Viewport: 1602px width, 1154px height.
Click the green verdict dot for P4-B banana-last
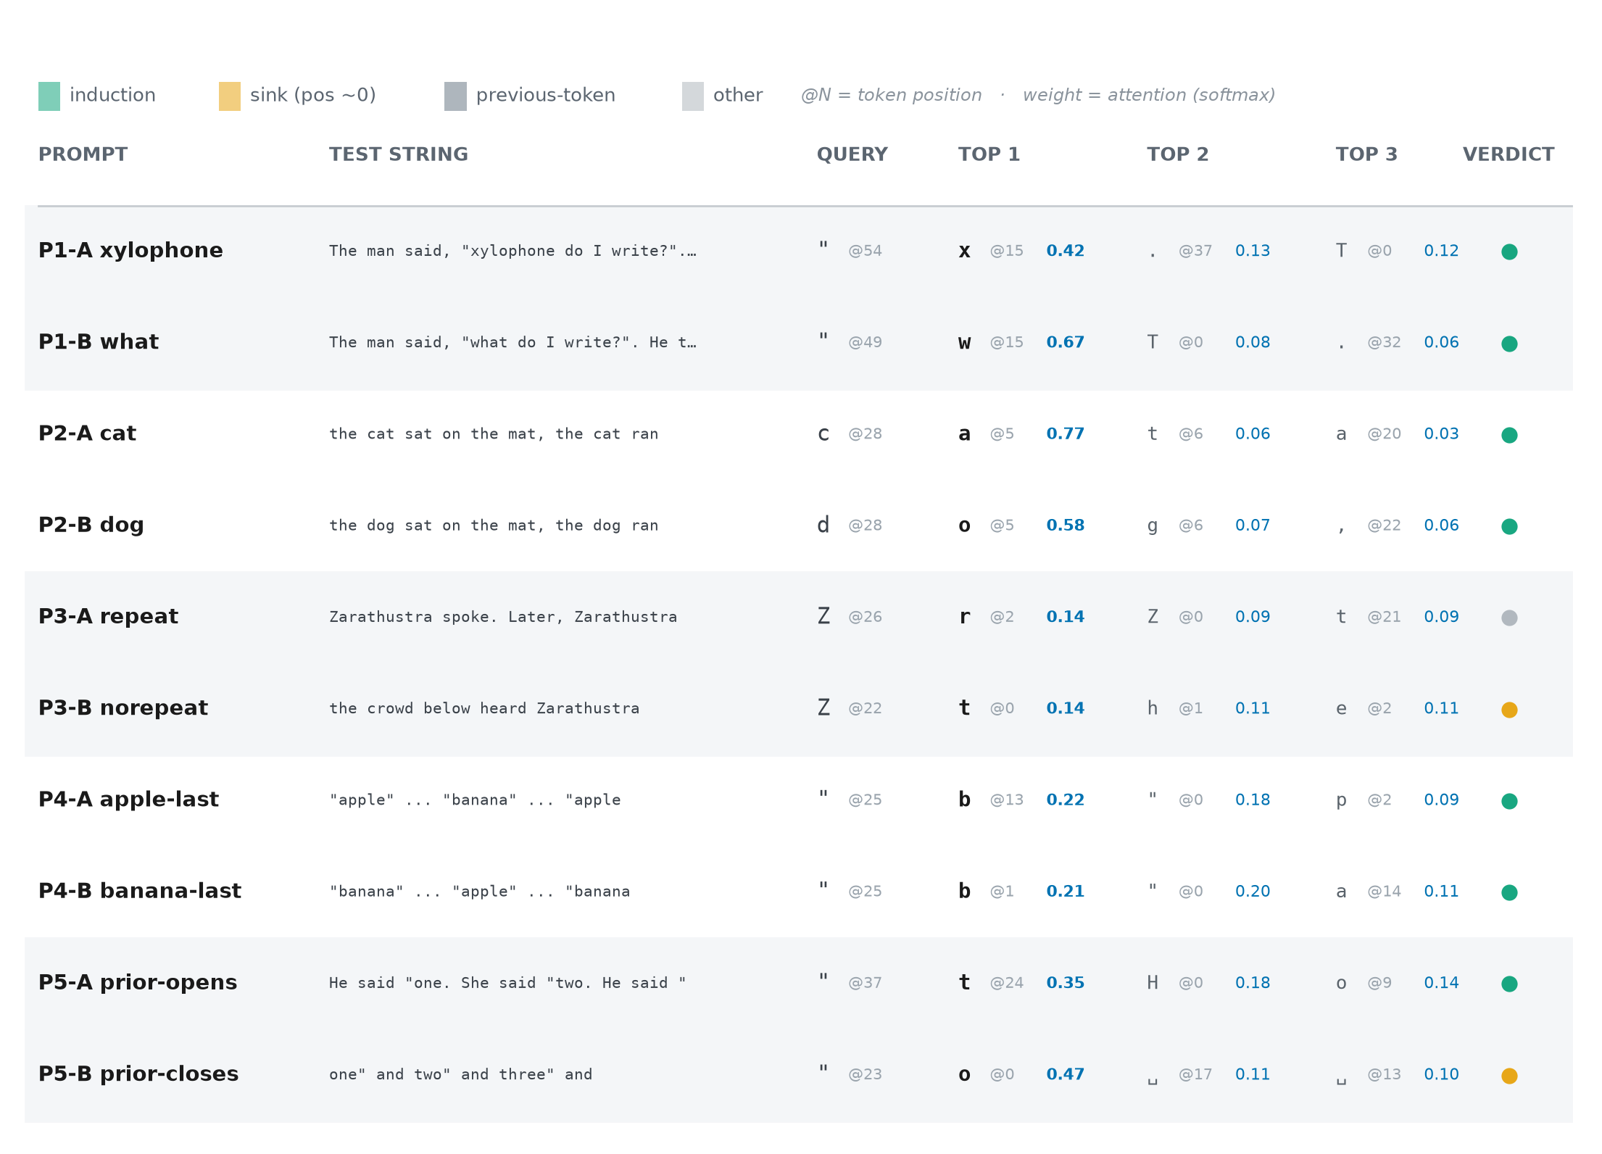click(1509, 892)
